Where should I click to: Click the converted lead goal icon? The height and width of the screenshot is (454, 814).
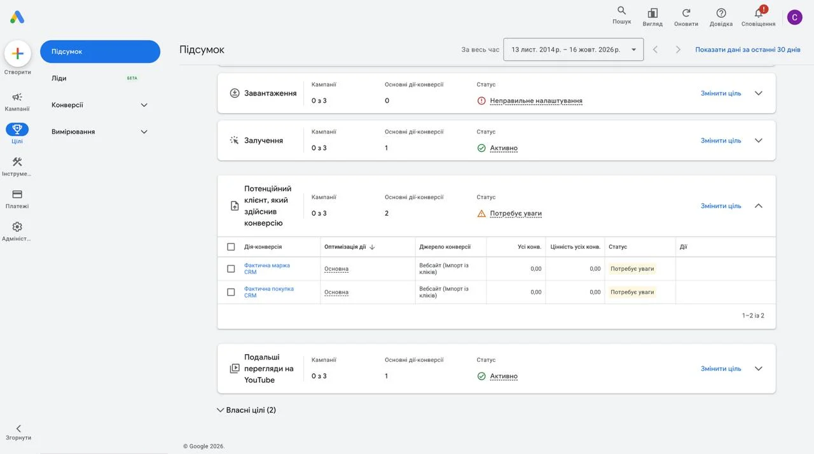(x=235, y=206)
